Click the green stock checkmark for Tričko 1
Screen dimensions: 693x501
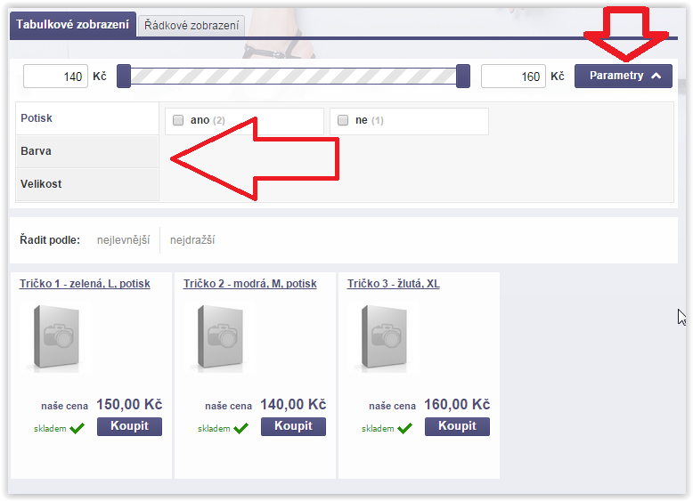(77, 428)
